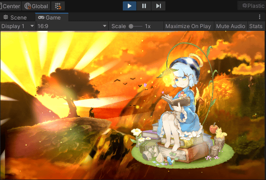Open the Game view three-dot options menu

point(260,17)
